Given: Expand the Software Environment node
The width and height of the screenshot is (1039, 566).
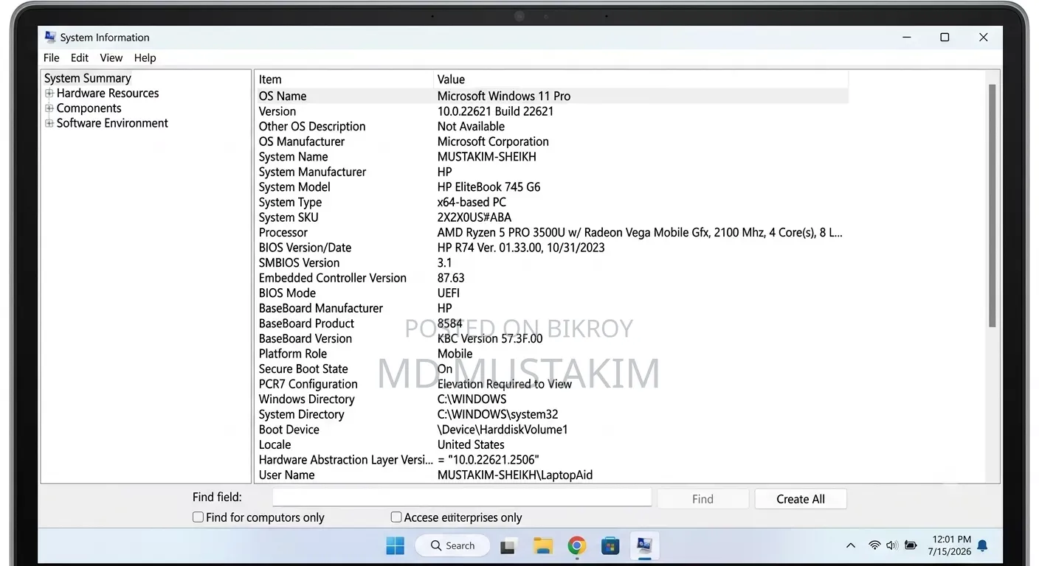Looking at the screenshot, I should pos(49,124).
